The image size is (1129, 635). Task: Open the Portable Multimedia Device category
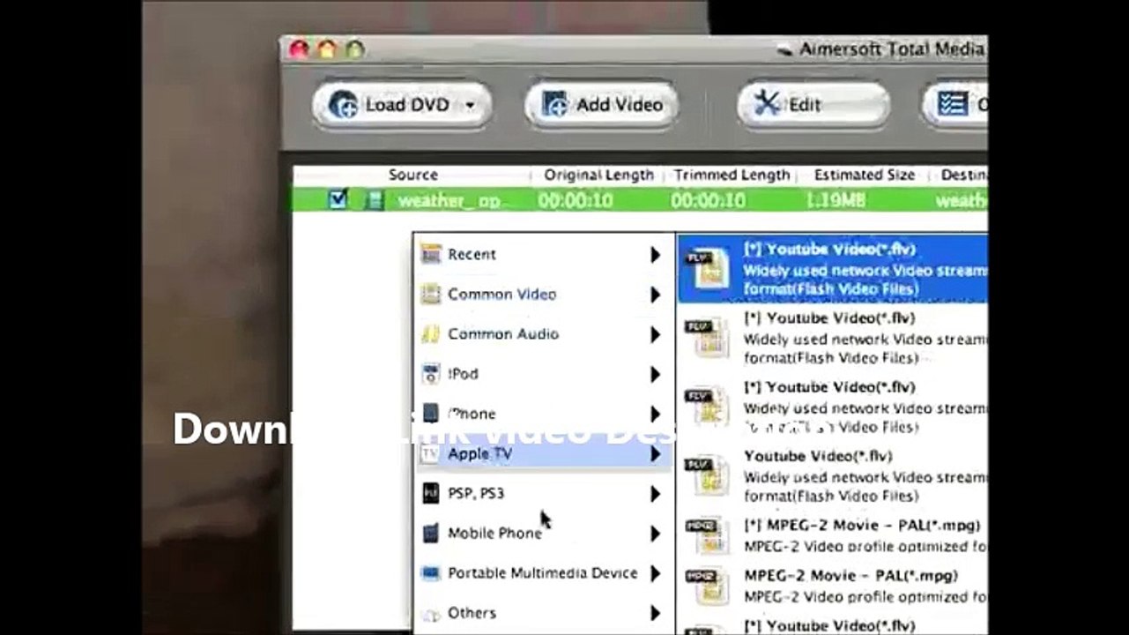coord(543,572)
